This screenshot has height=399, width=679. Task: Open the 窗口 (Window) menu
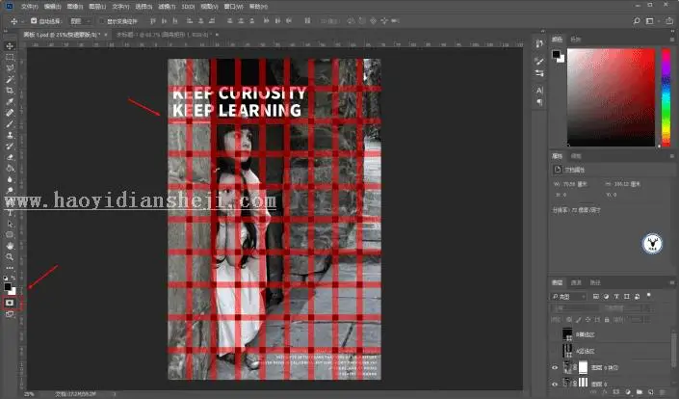tap(233, 7)
